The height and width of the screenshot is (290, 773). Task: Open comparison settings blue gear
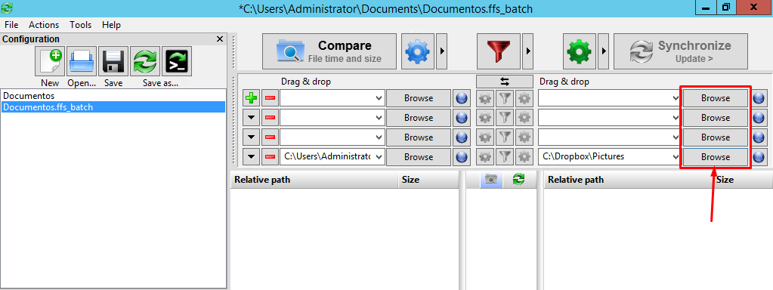[x=418, y=51]
